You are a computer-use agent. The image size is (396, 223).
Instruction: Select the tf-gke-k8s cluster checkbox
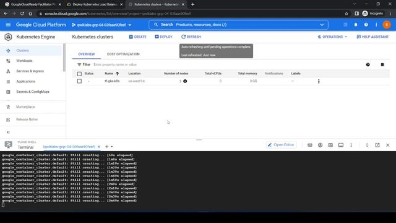tap(79, 81)
